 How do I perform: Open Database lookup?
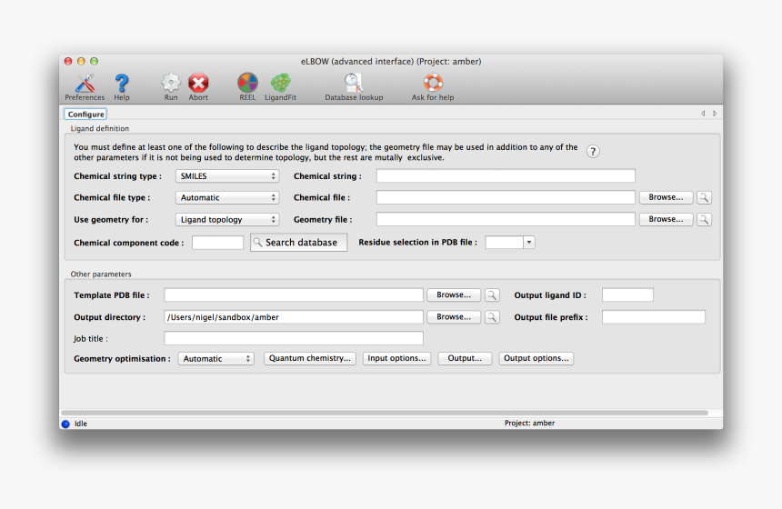pyautogui.click(x=354, y=86)
